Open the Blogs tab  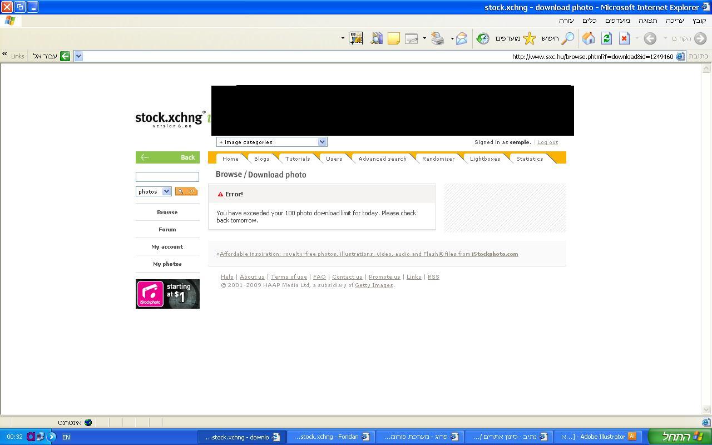click(x=262, y=159)
